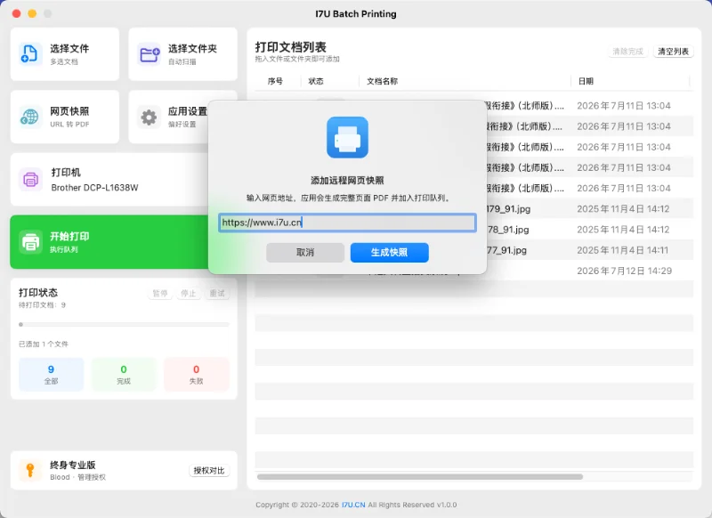Click the 网页快照 card title
Screen dimensions: 712x518
69,111
